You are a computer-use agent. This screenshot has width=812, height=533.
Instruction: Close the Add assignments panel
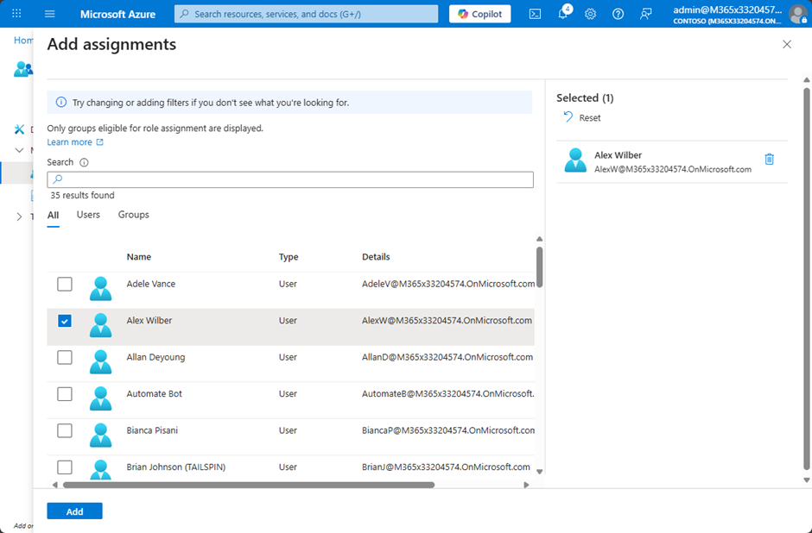tap(787, 45)
